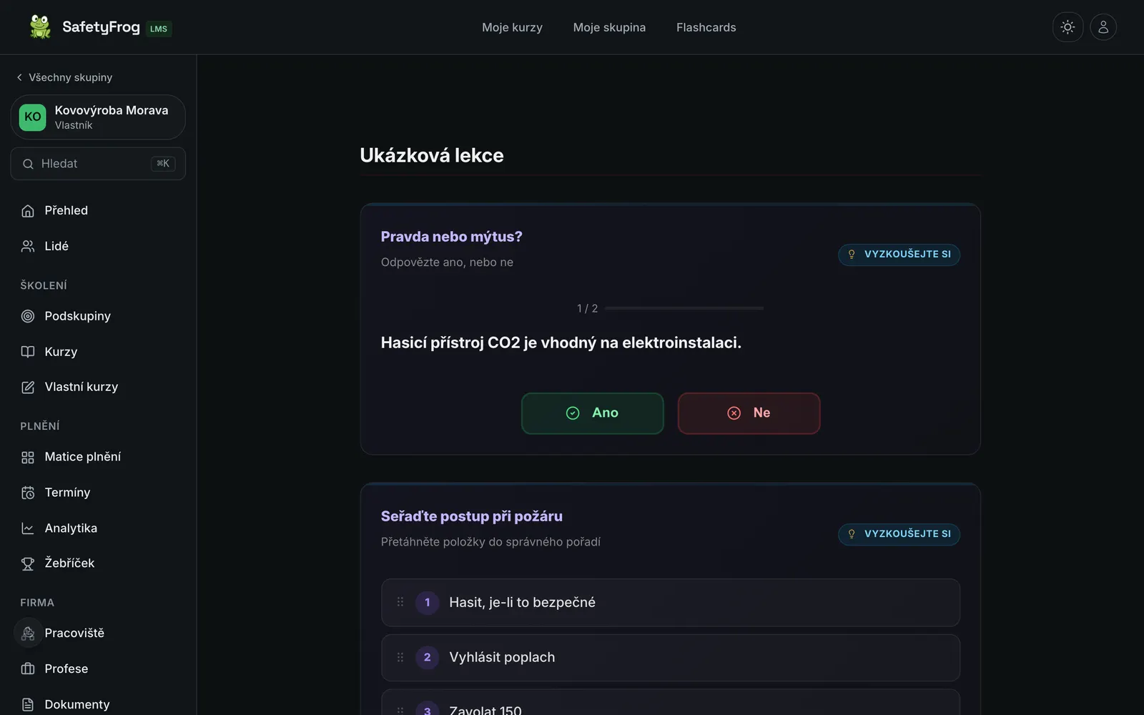
Task: Click the KO group avatar badge
Action: coord(32,117)
